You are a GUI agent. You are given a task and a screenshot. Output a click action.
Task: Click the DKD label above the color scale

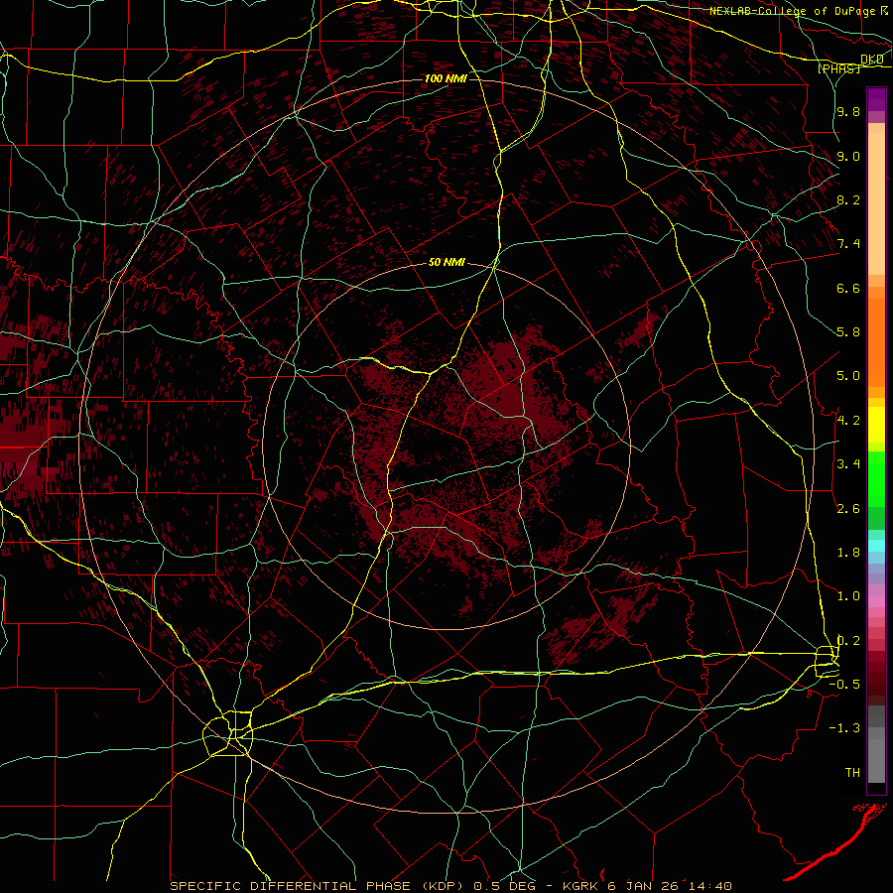[x=871, y=60]
